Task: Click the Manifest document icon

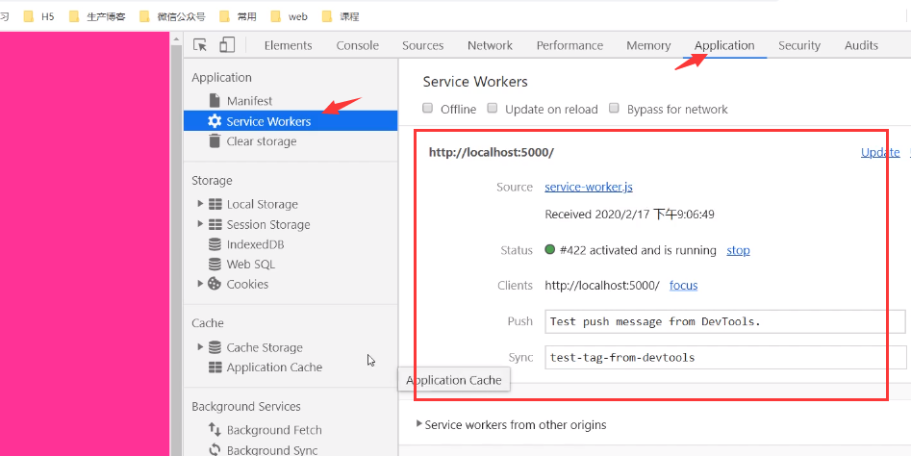Action: [x=215, y=100]
